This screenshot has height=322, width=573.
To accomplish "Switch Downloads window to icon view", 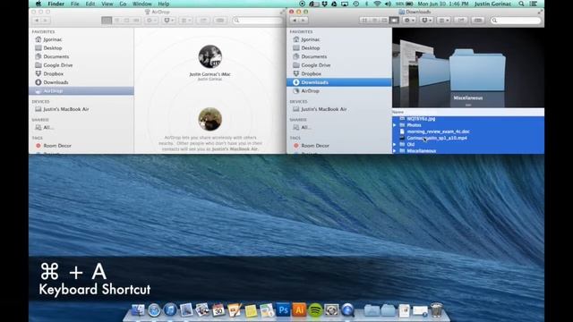I will tap(364, 21).
